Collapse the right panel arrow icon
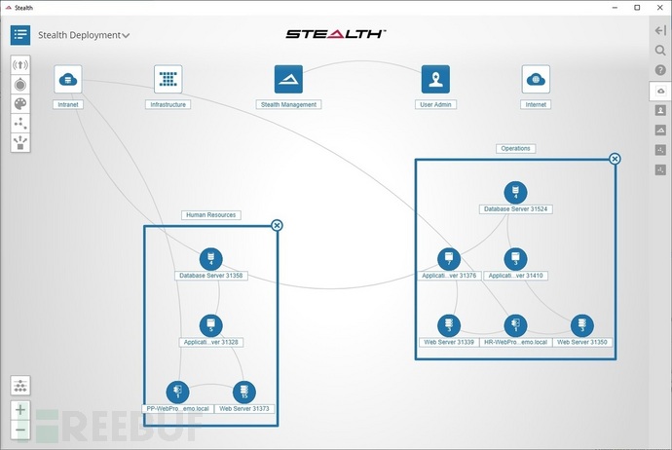The image size is (672, 450). tap(660, 30)
